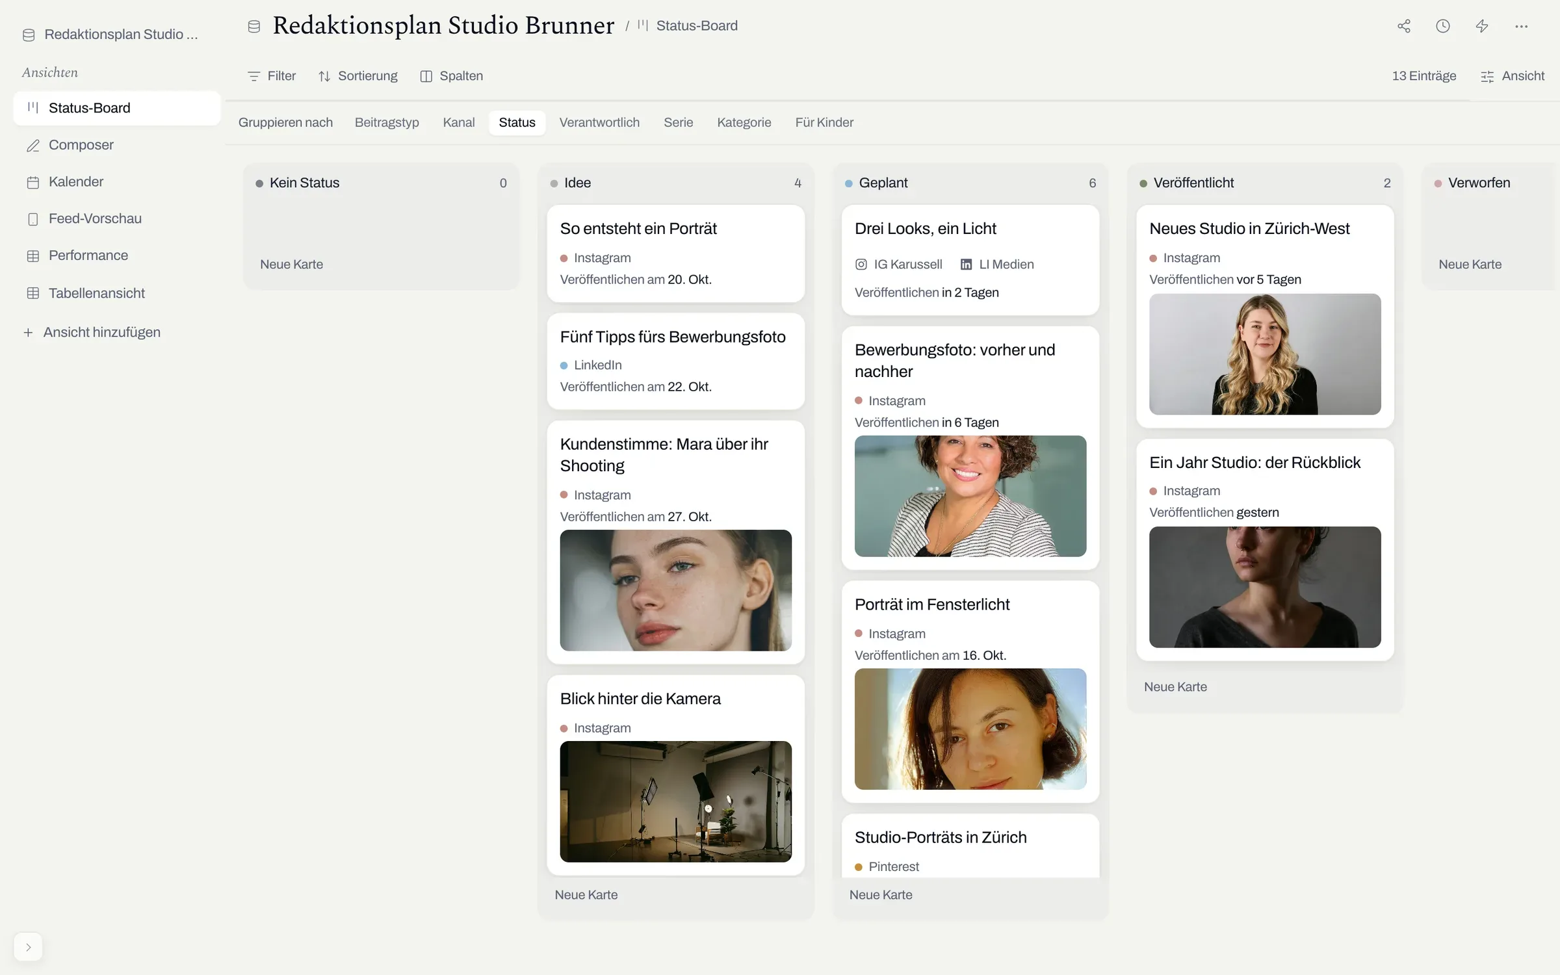Click the database icon beside the page title
1560x975 pixels.
pyautogui.click(x=254, y=26)
